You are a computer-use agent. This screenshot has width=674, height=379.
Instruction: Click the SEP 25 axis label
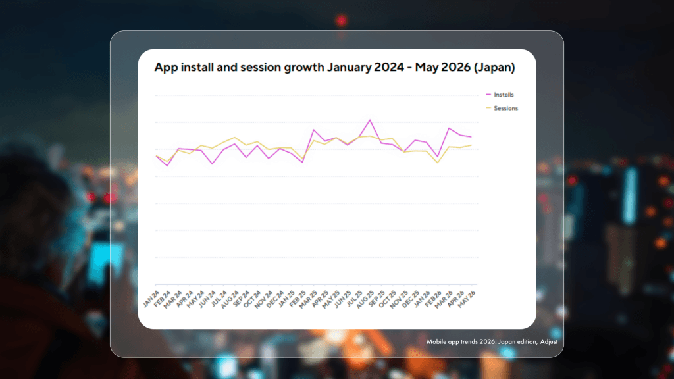tap(376, 299)
